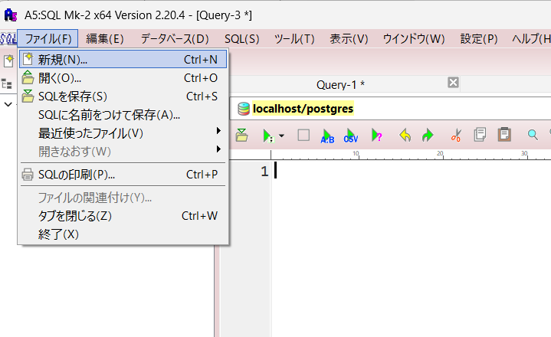Select SQLに名前をつけて保存(A)... menu entry
This screenshot has height=337, width=551.
tap(109, 115)
